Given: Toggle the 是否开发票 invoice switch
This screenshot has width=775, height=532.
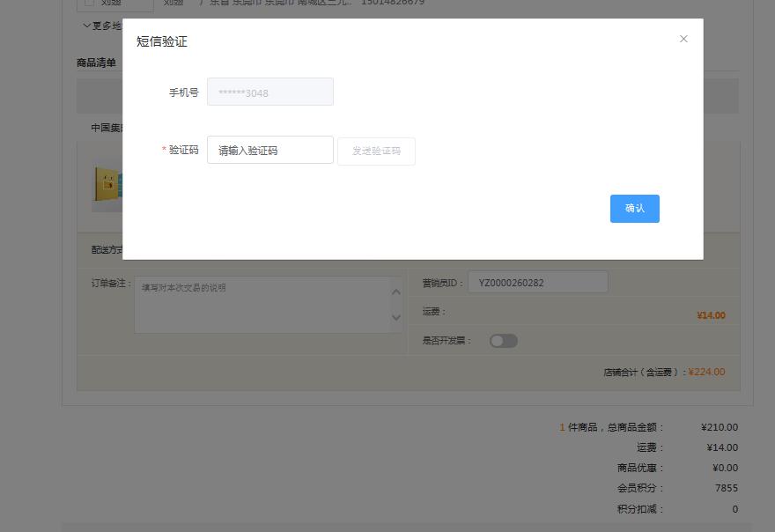Looking at the screenshot, I should (x=503, y=340).
